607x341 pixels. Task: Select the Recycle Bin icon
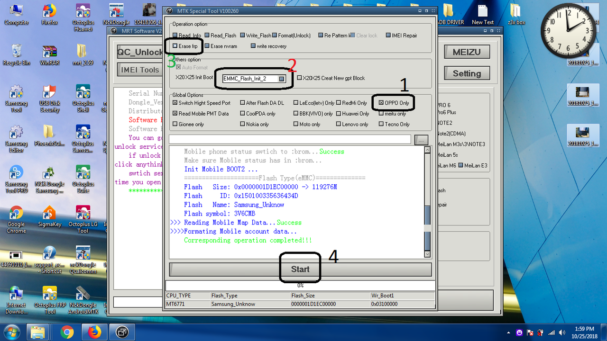(x=16, y=54)
